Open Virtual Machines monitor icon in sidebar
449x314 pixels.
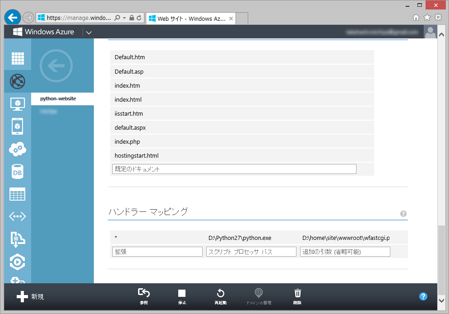pos(18,104)
